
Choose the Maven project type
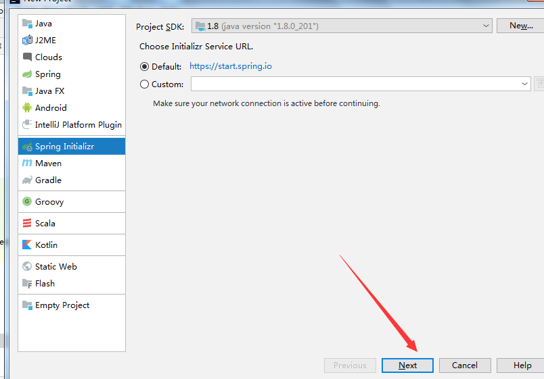click(72, 163)
